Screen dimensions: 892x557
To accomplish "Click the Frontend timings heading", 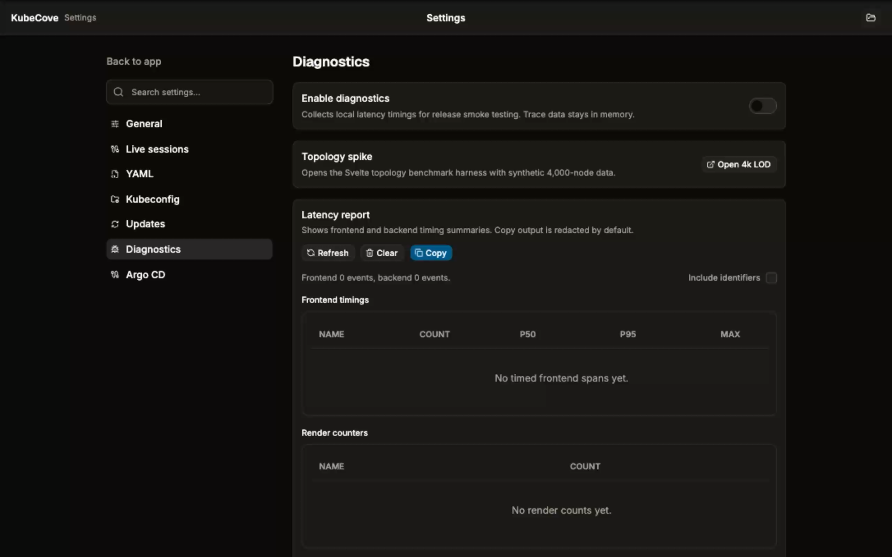I will [x=335, y=300].
